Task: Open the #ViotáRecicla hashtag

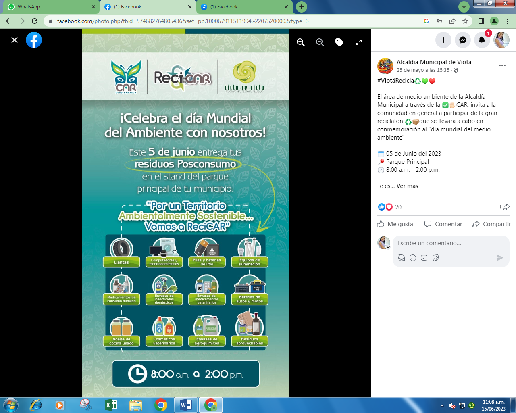Action: click(x=395, y=81)
